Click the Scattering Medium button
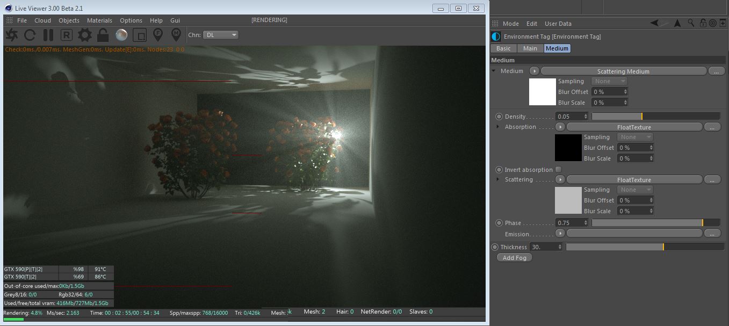This screenshot has width=729, height=326. [x=623, y=71]
